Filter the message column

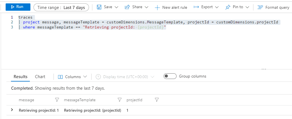tap(57, 100)
